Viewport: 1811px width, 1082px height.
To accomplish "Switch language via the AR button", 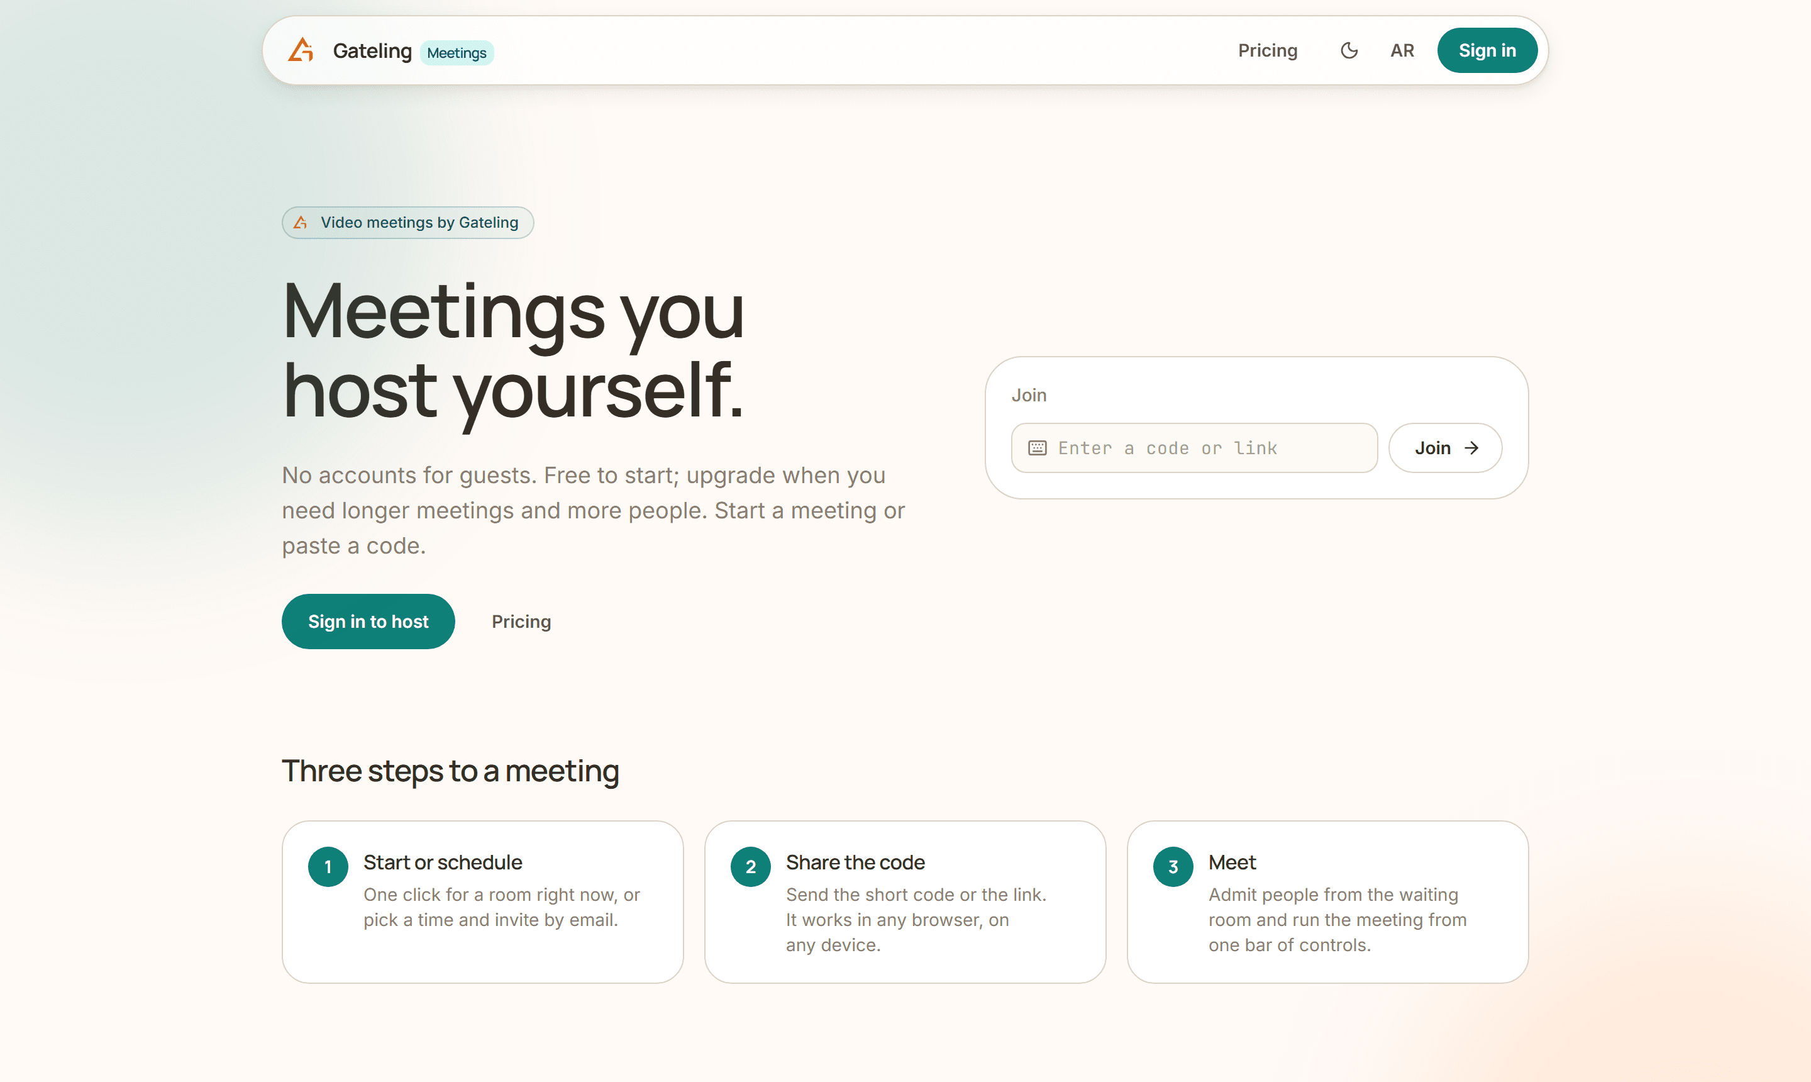I will [1402, 50].
